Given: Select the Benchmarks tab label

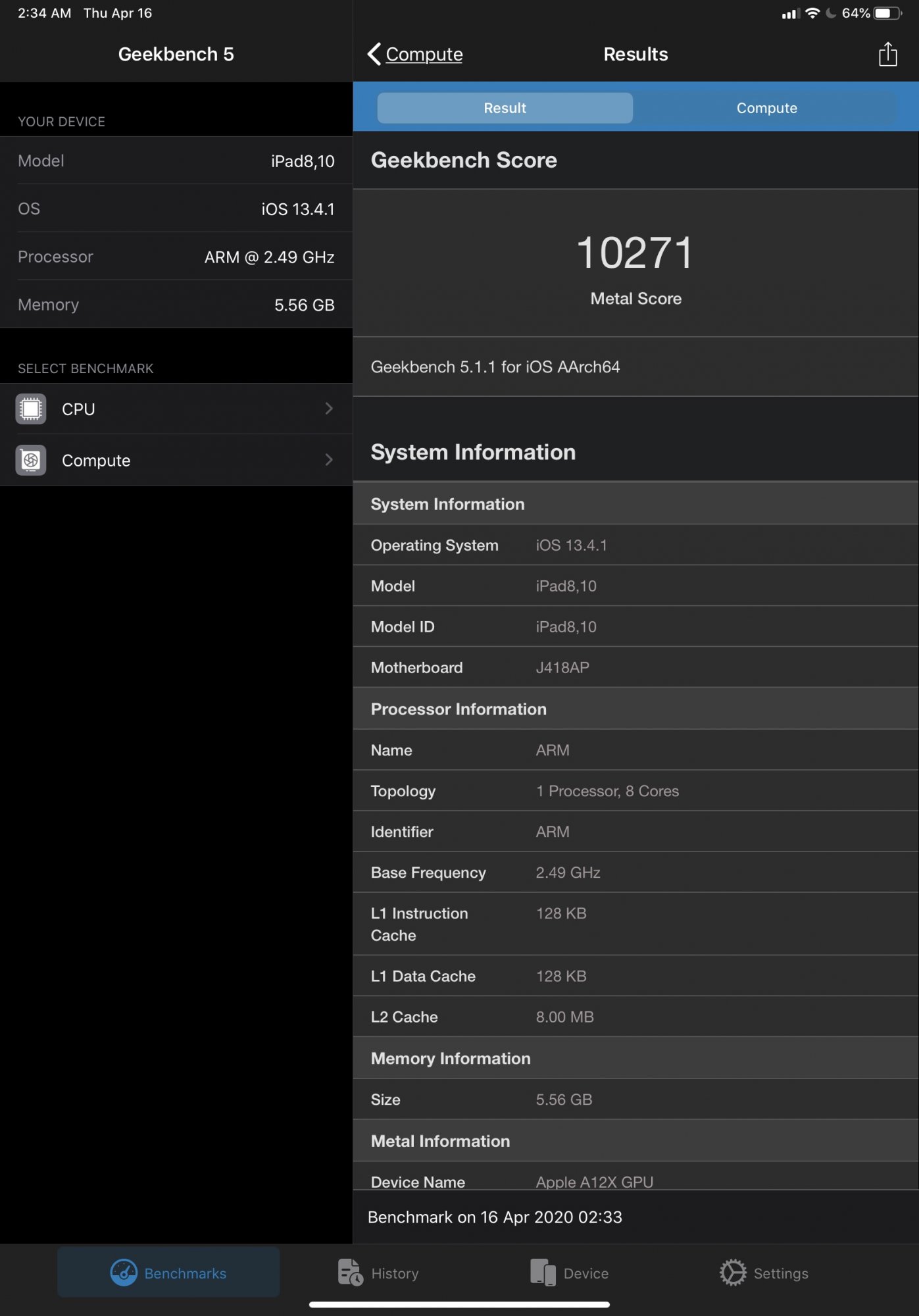Looking at the screenshot, I should (186, 1273).
